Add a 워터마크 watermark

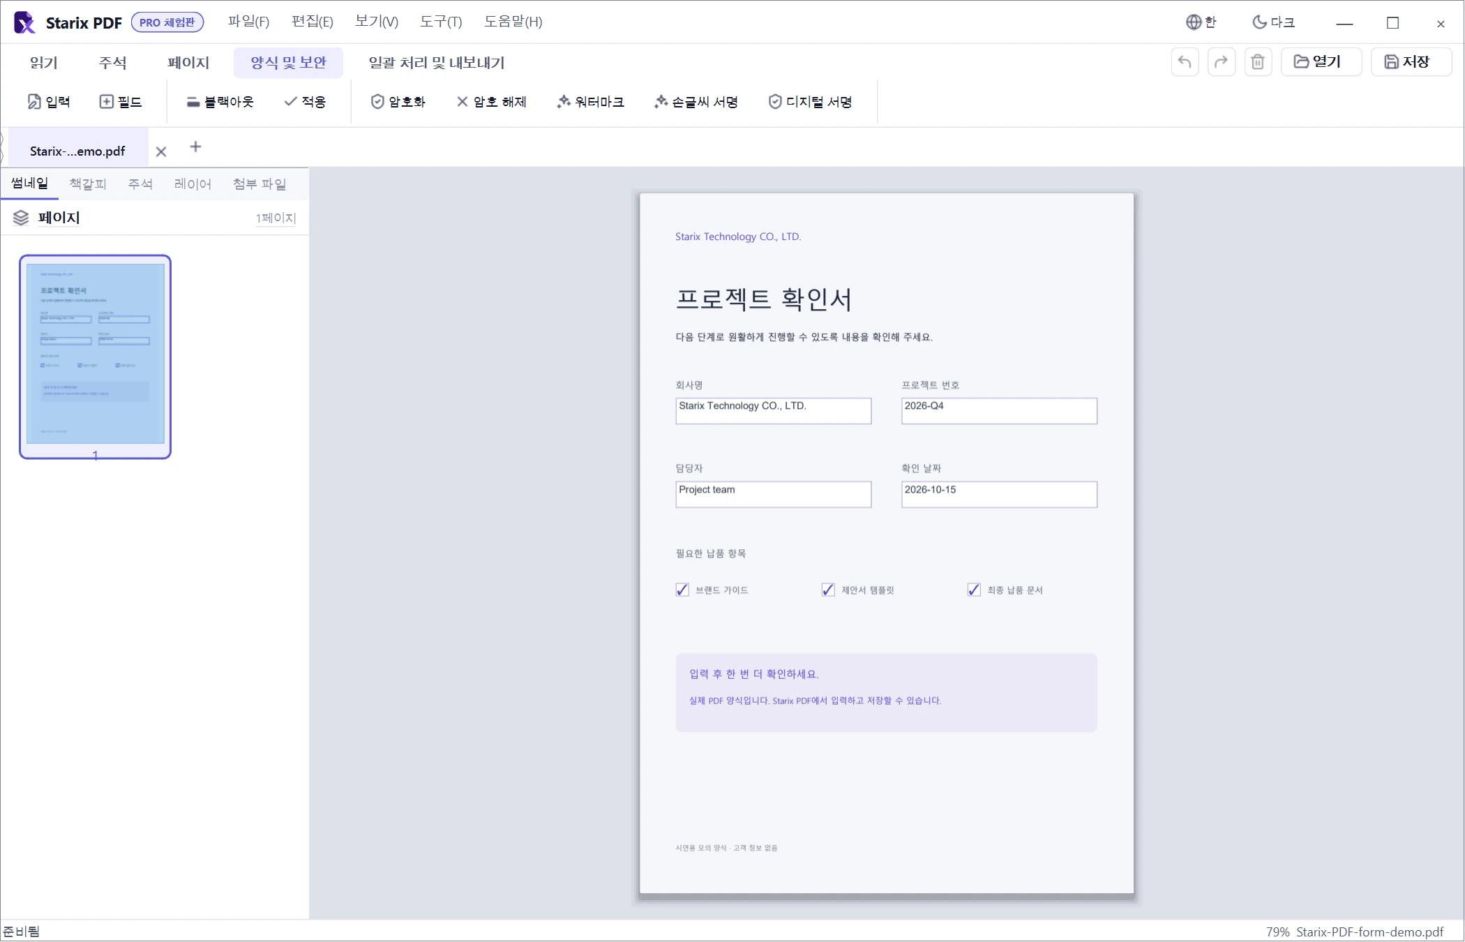(590, 102)
